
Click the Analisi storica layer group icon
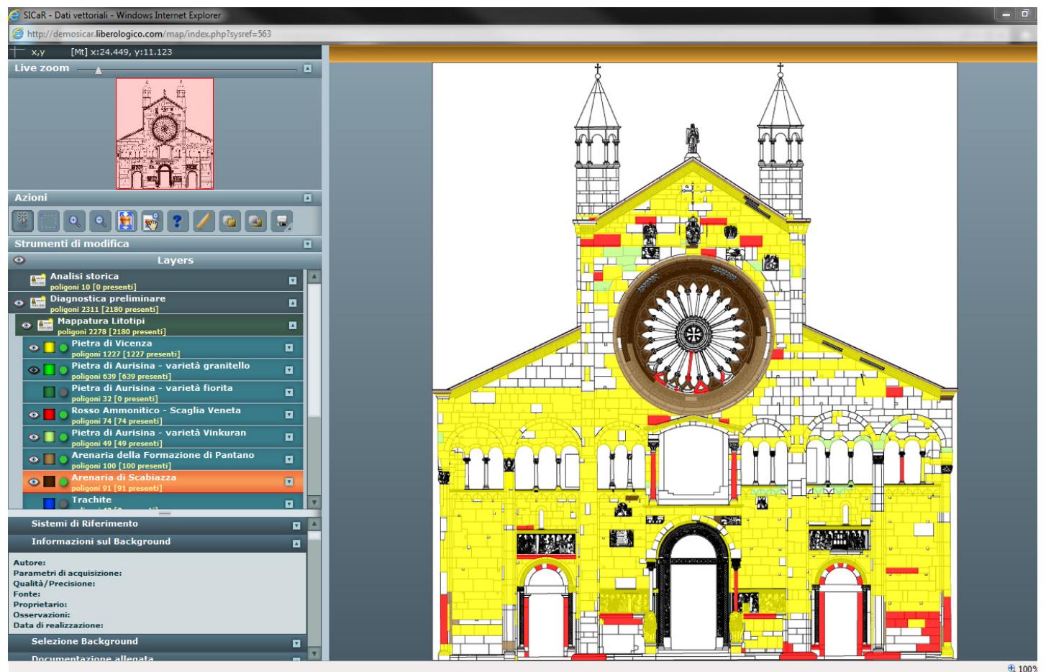[x=37, y=281]
